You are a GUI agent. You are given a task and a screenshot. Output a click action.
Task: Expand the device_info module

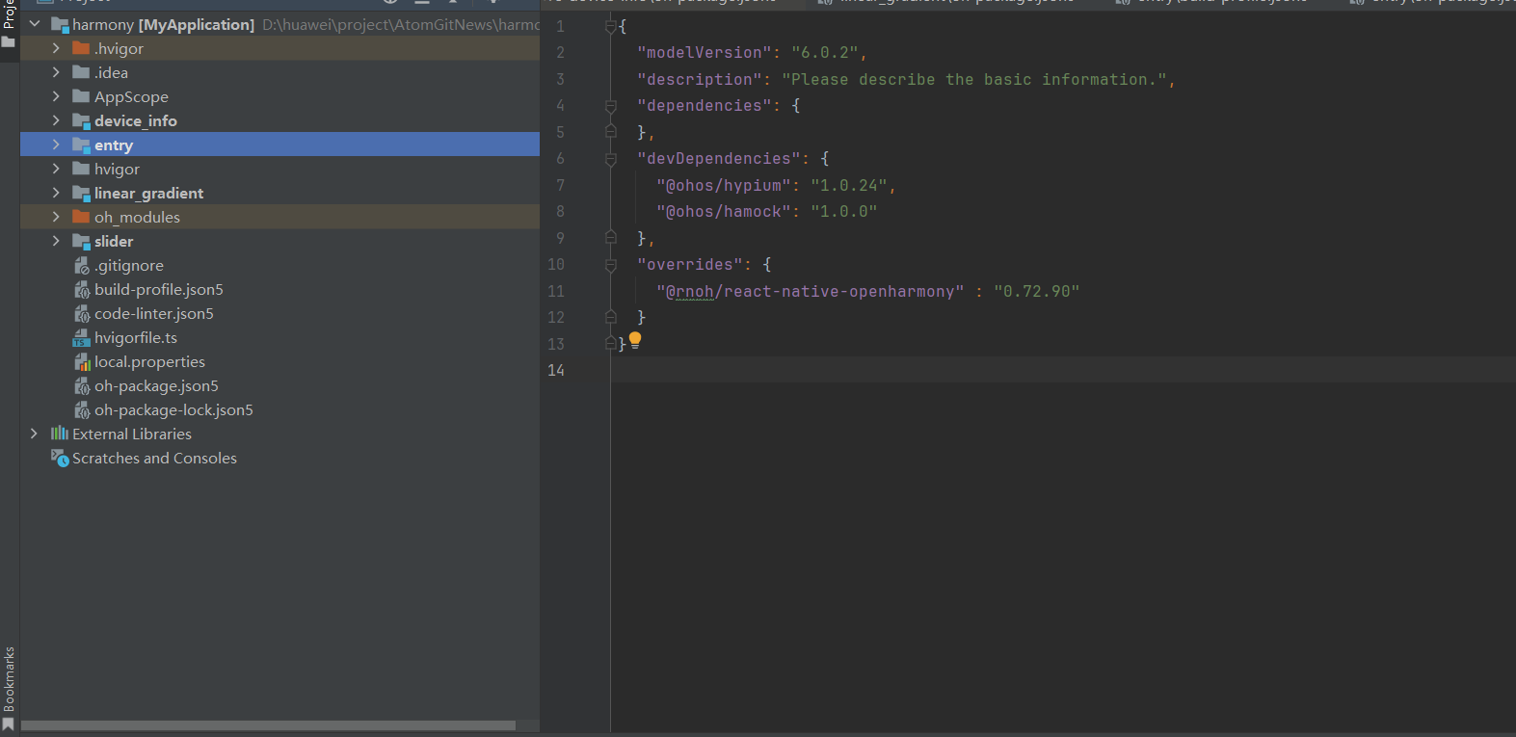click(56, 120)
